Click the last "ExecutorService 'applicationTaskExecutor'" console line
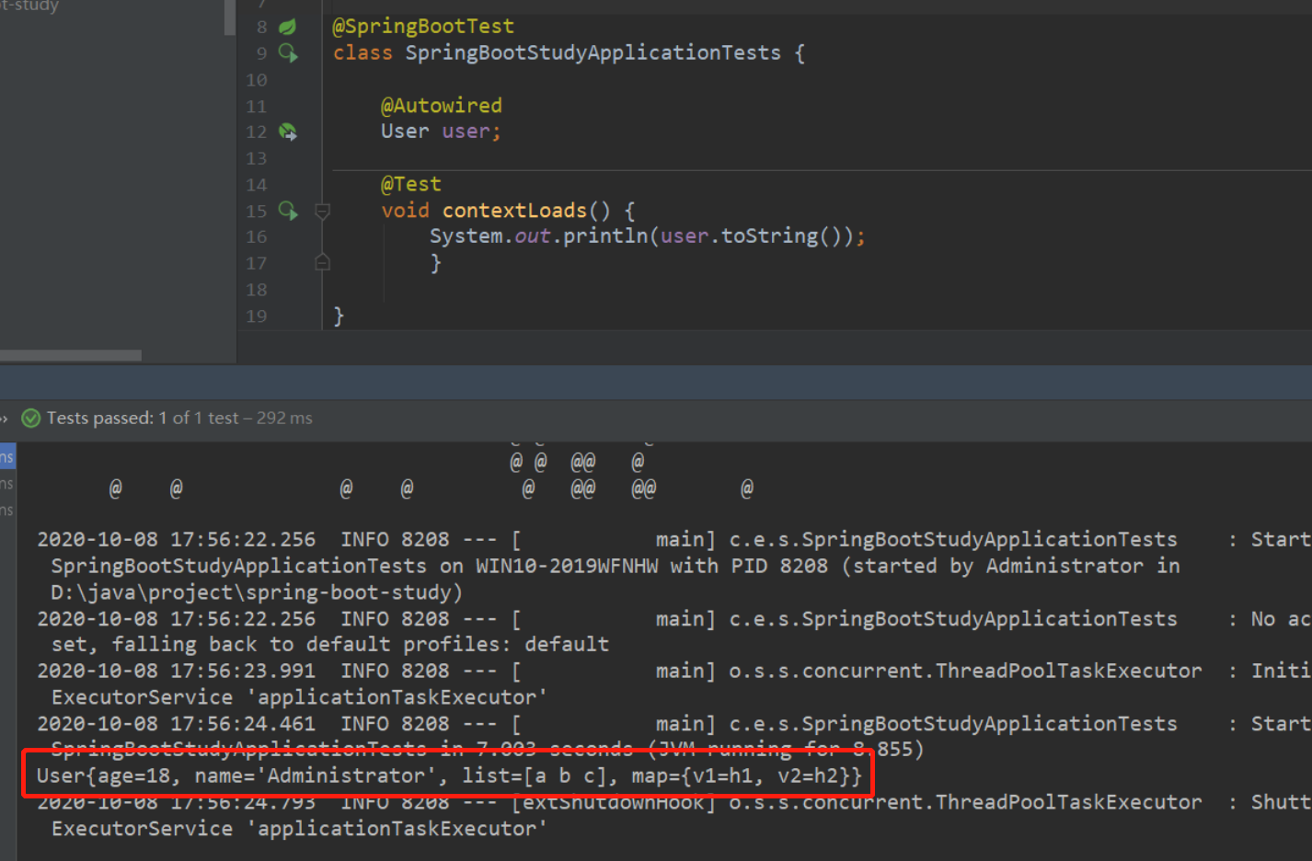 coord(299,829)
